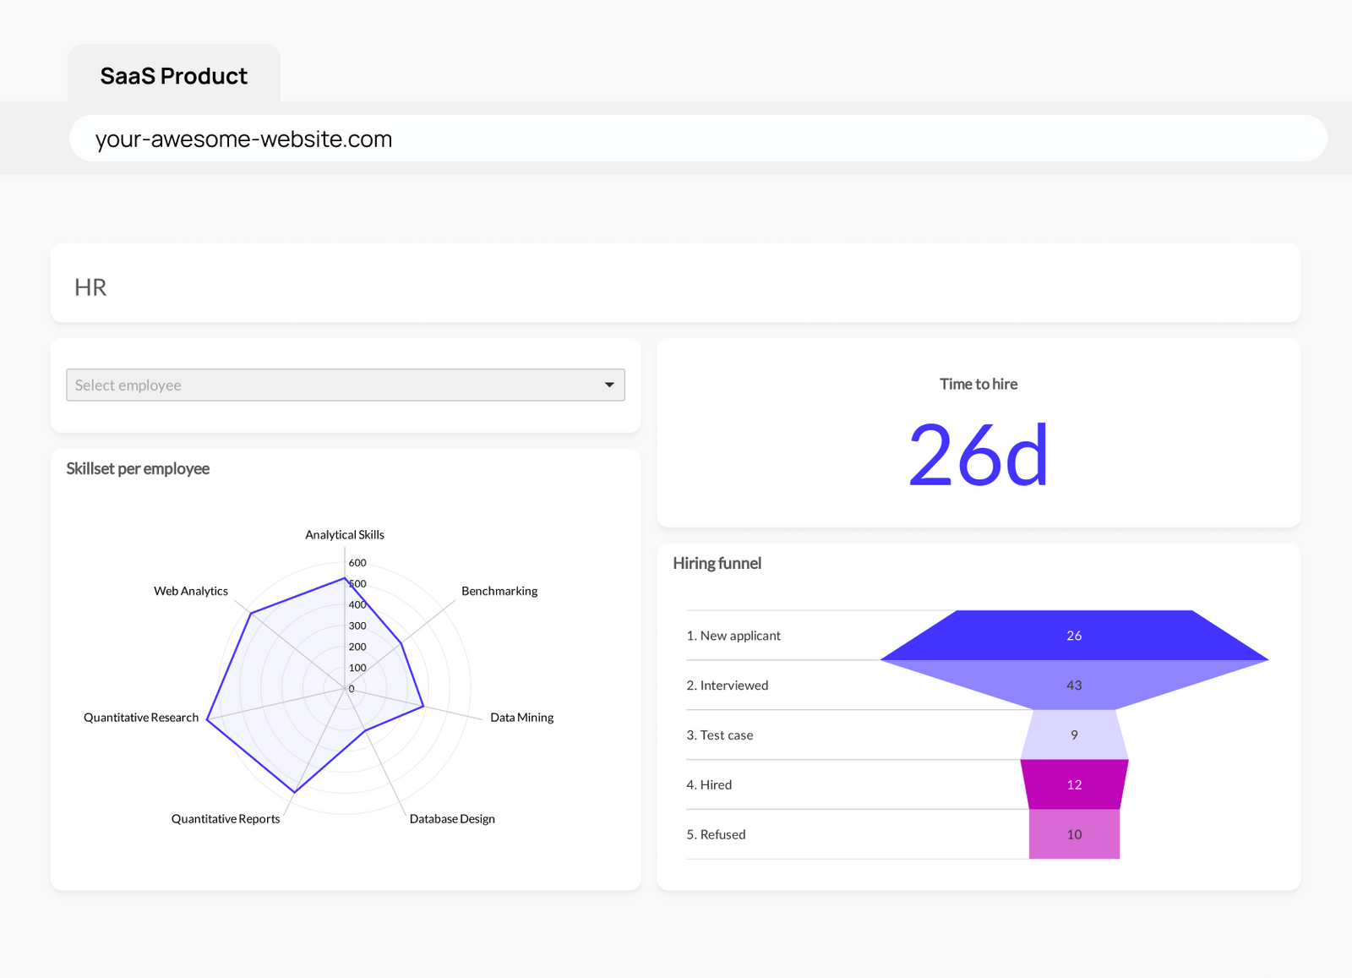This screenshot has height=978, width=1352.
Task: Click the Hired funnel segment showing 12
Action: click(x=1073, y=784)
